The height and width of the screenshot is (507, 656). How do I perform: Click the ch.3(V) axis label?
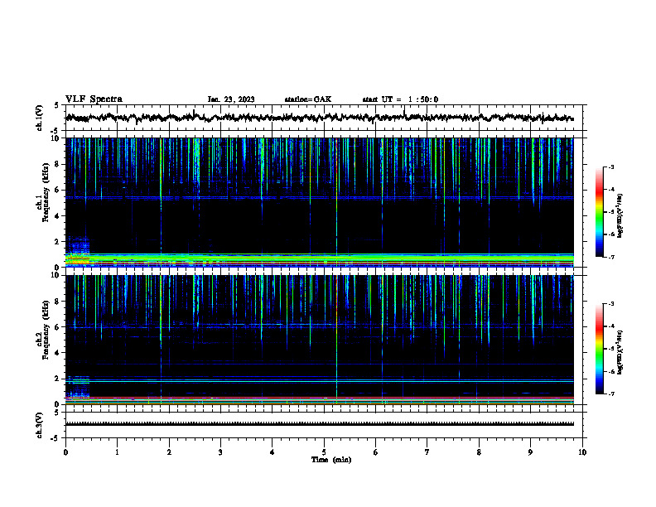click(40, 425)
